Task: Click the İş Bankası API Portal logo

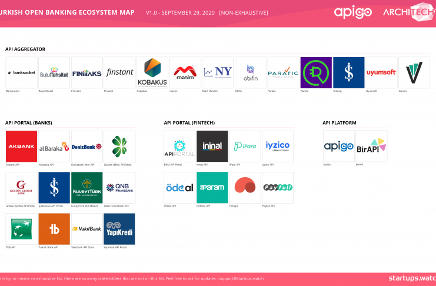Action: 54,188
